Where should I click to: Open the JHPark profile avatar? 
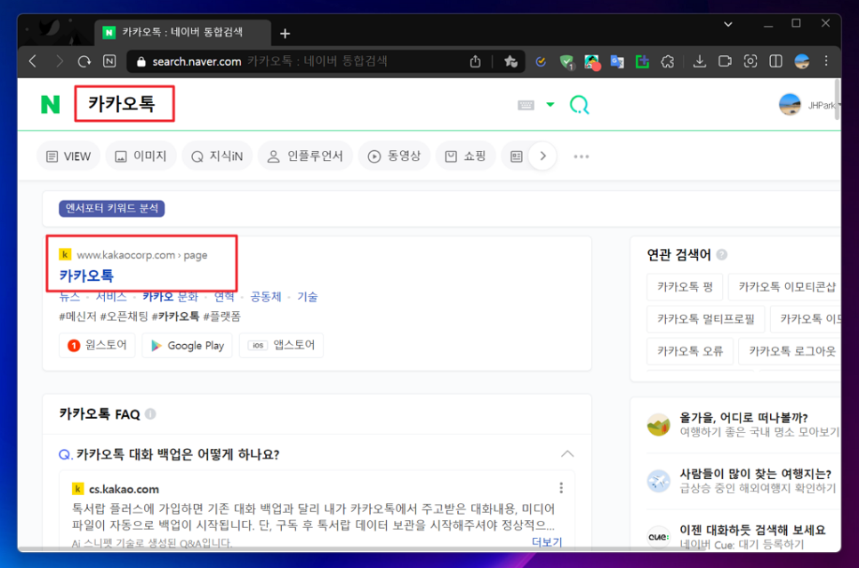coord(790,105)
